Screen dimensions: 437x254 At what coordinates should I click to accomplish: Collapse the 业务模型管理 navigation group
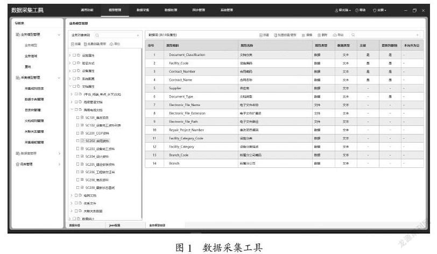[59, 35]
